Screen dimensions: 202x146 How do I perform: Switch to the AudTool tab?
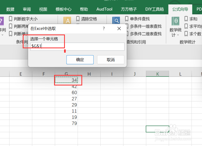click(x=104, y=9)
